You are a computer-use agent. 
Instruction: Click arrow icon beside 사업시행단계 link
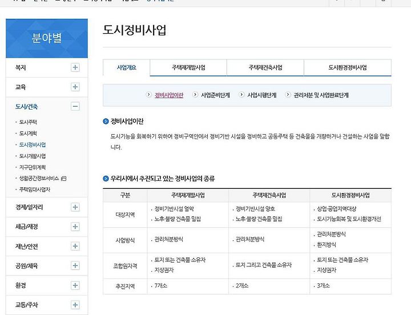[241, 94]
